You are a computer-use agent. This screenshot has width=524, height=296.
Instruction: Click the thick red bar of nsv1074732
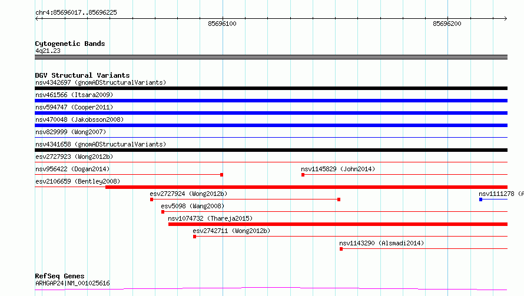coord(338,224)
